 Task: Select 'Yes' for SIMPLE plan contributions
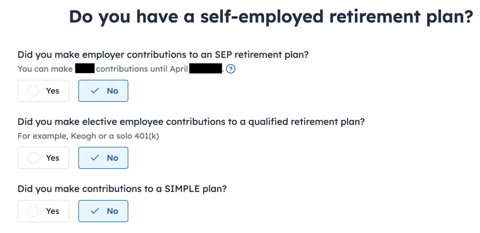pyautogui.click(x=43, y=211)
